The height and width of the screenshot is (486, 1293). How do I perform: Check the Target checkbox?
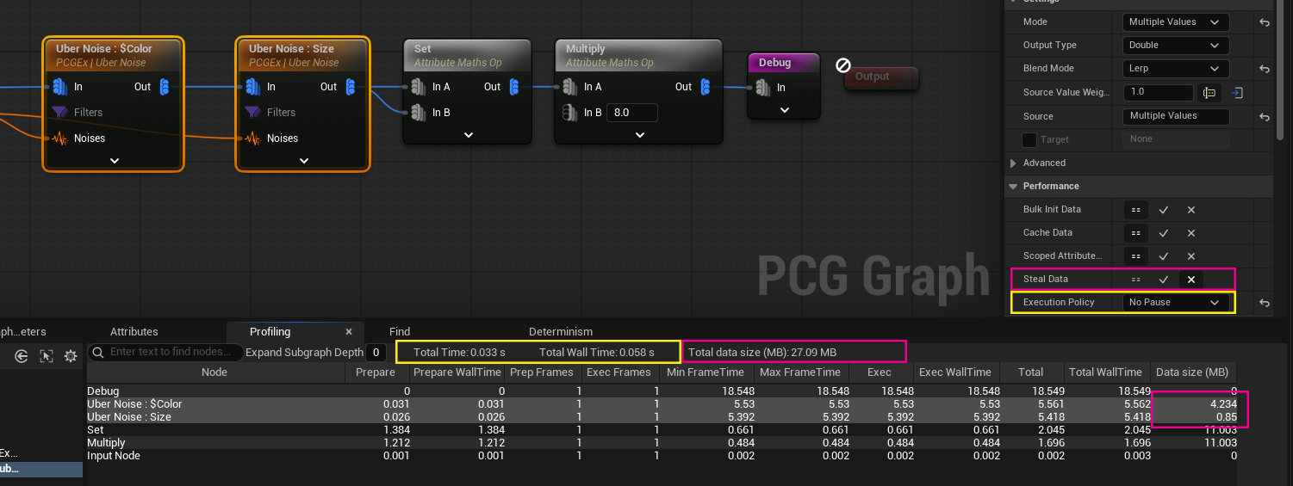[x=1029, y=139]
